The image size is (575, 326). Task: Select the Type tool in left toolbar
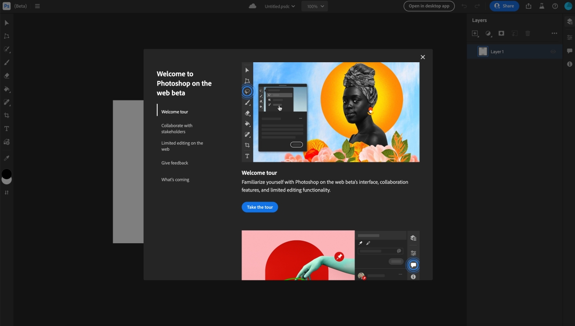(7, 129)
